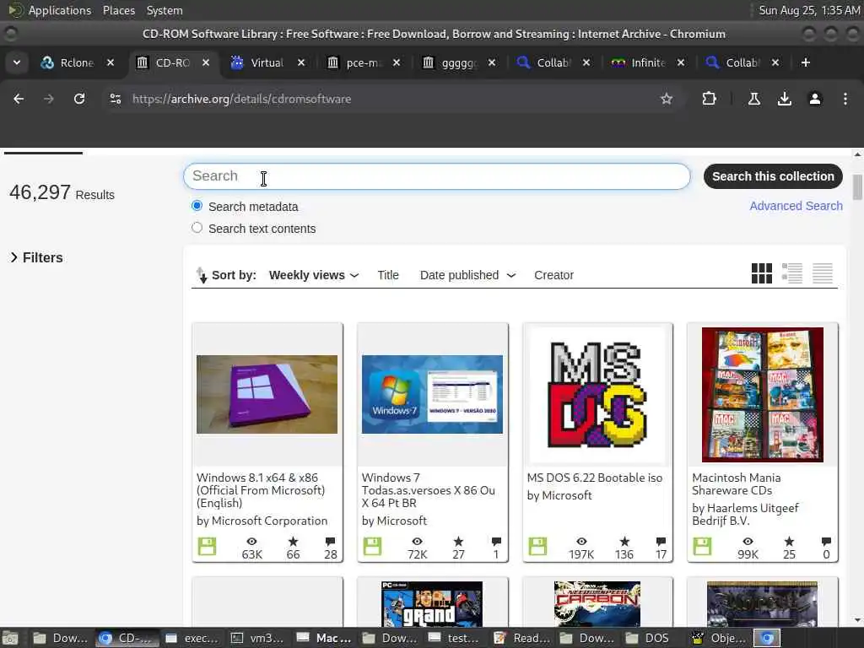Click views eye icon on Windows 7 card
This screenshot has height=648, width=864.
[x=417, y=542]
